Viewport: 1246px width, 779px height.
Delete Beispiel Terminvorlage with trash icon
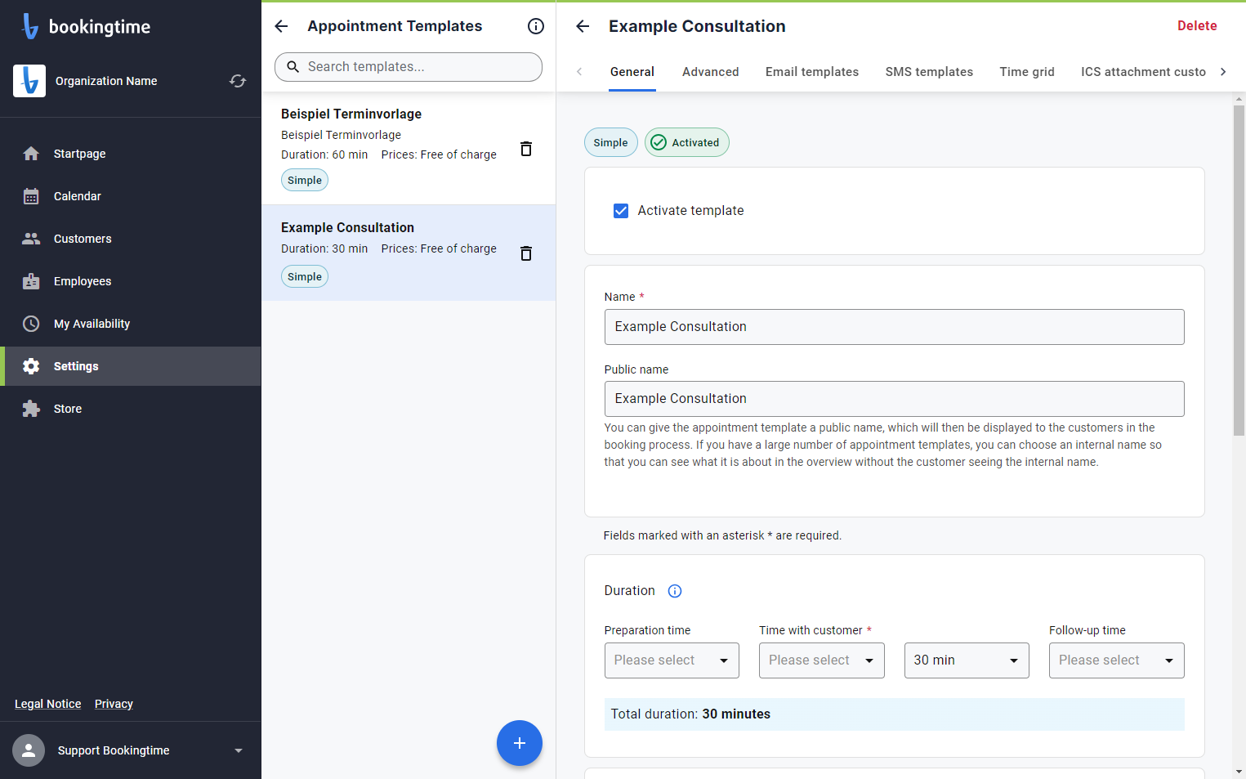526,149
